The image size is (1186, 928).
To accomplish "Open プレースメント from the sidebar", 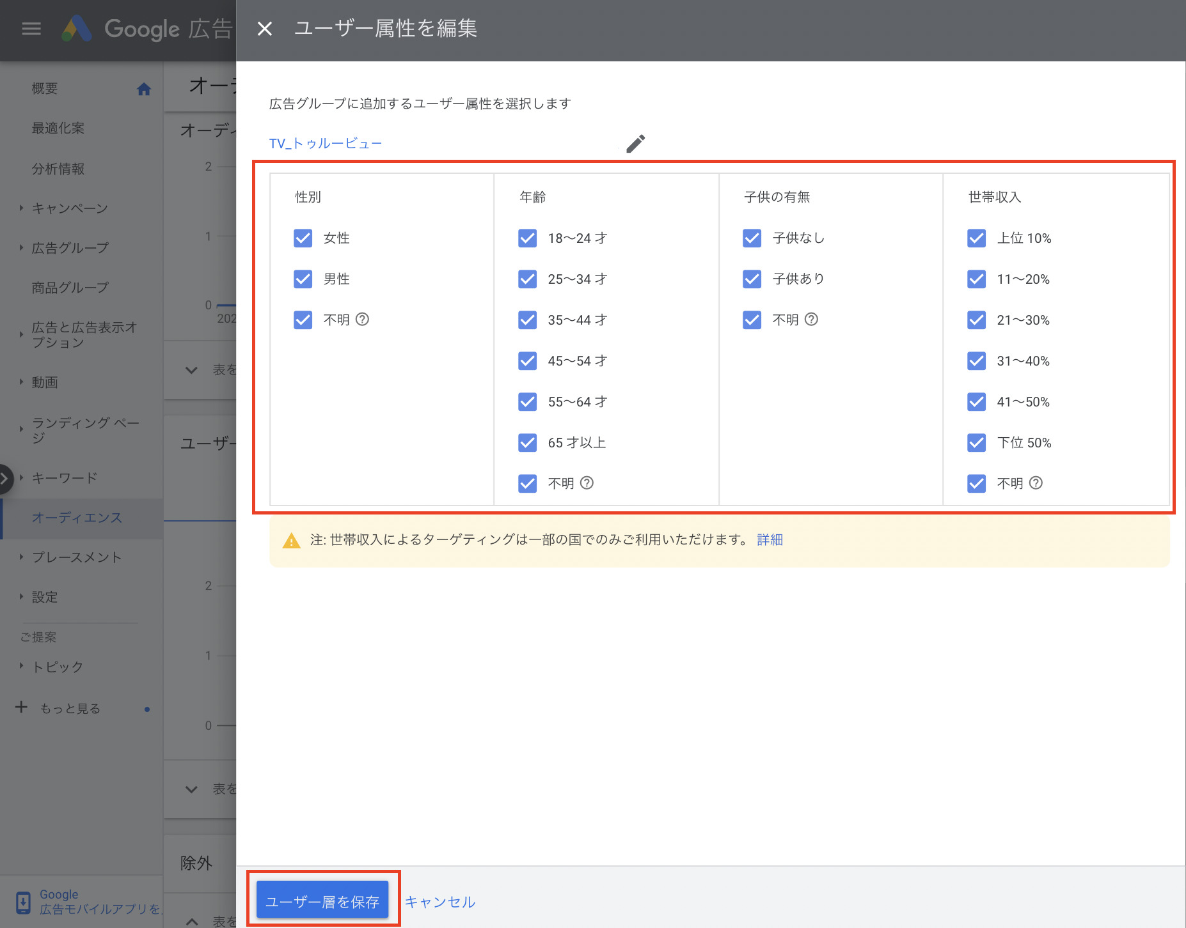I will 77,557.
